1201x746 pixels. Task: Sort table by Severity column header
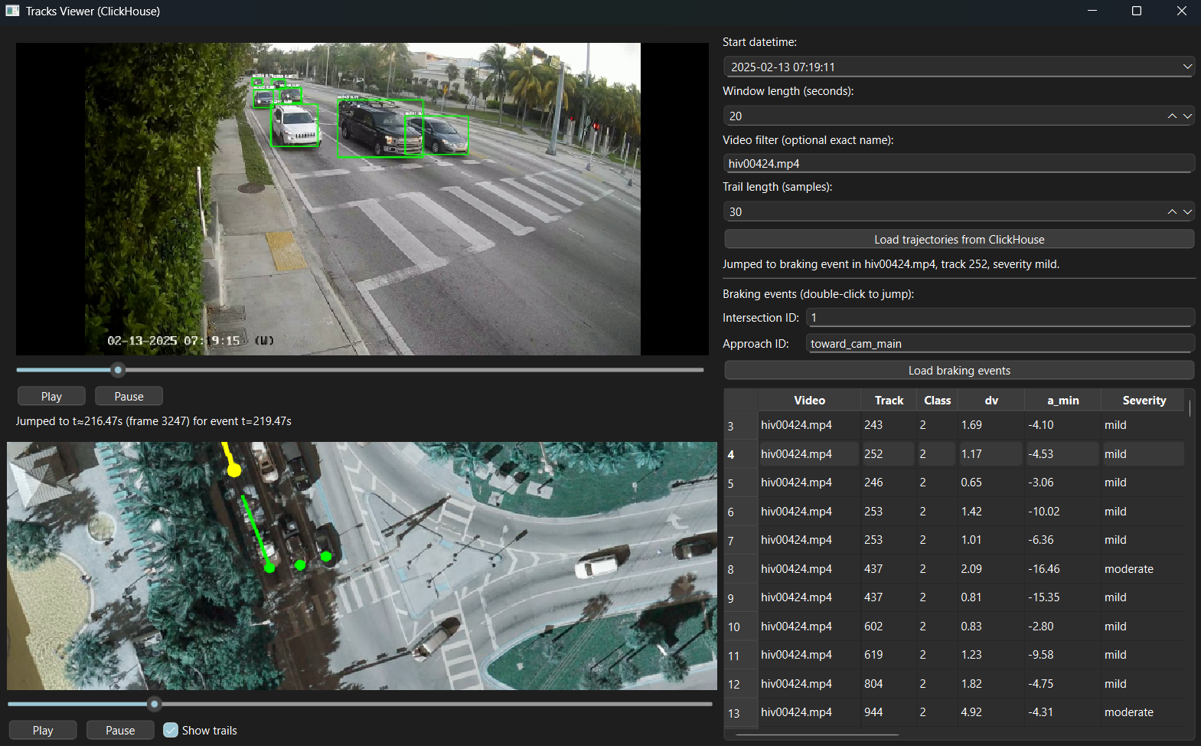click(x=1144, y=401)
